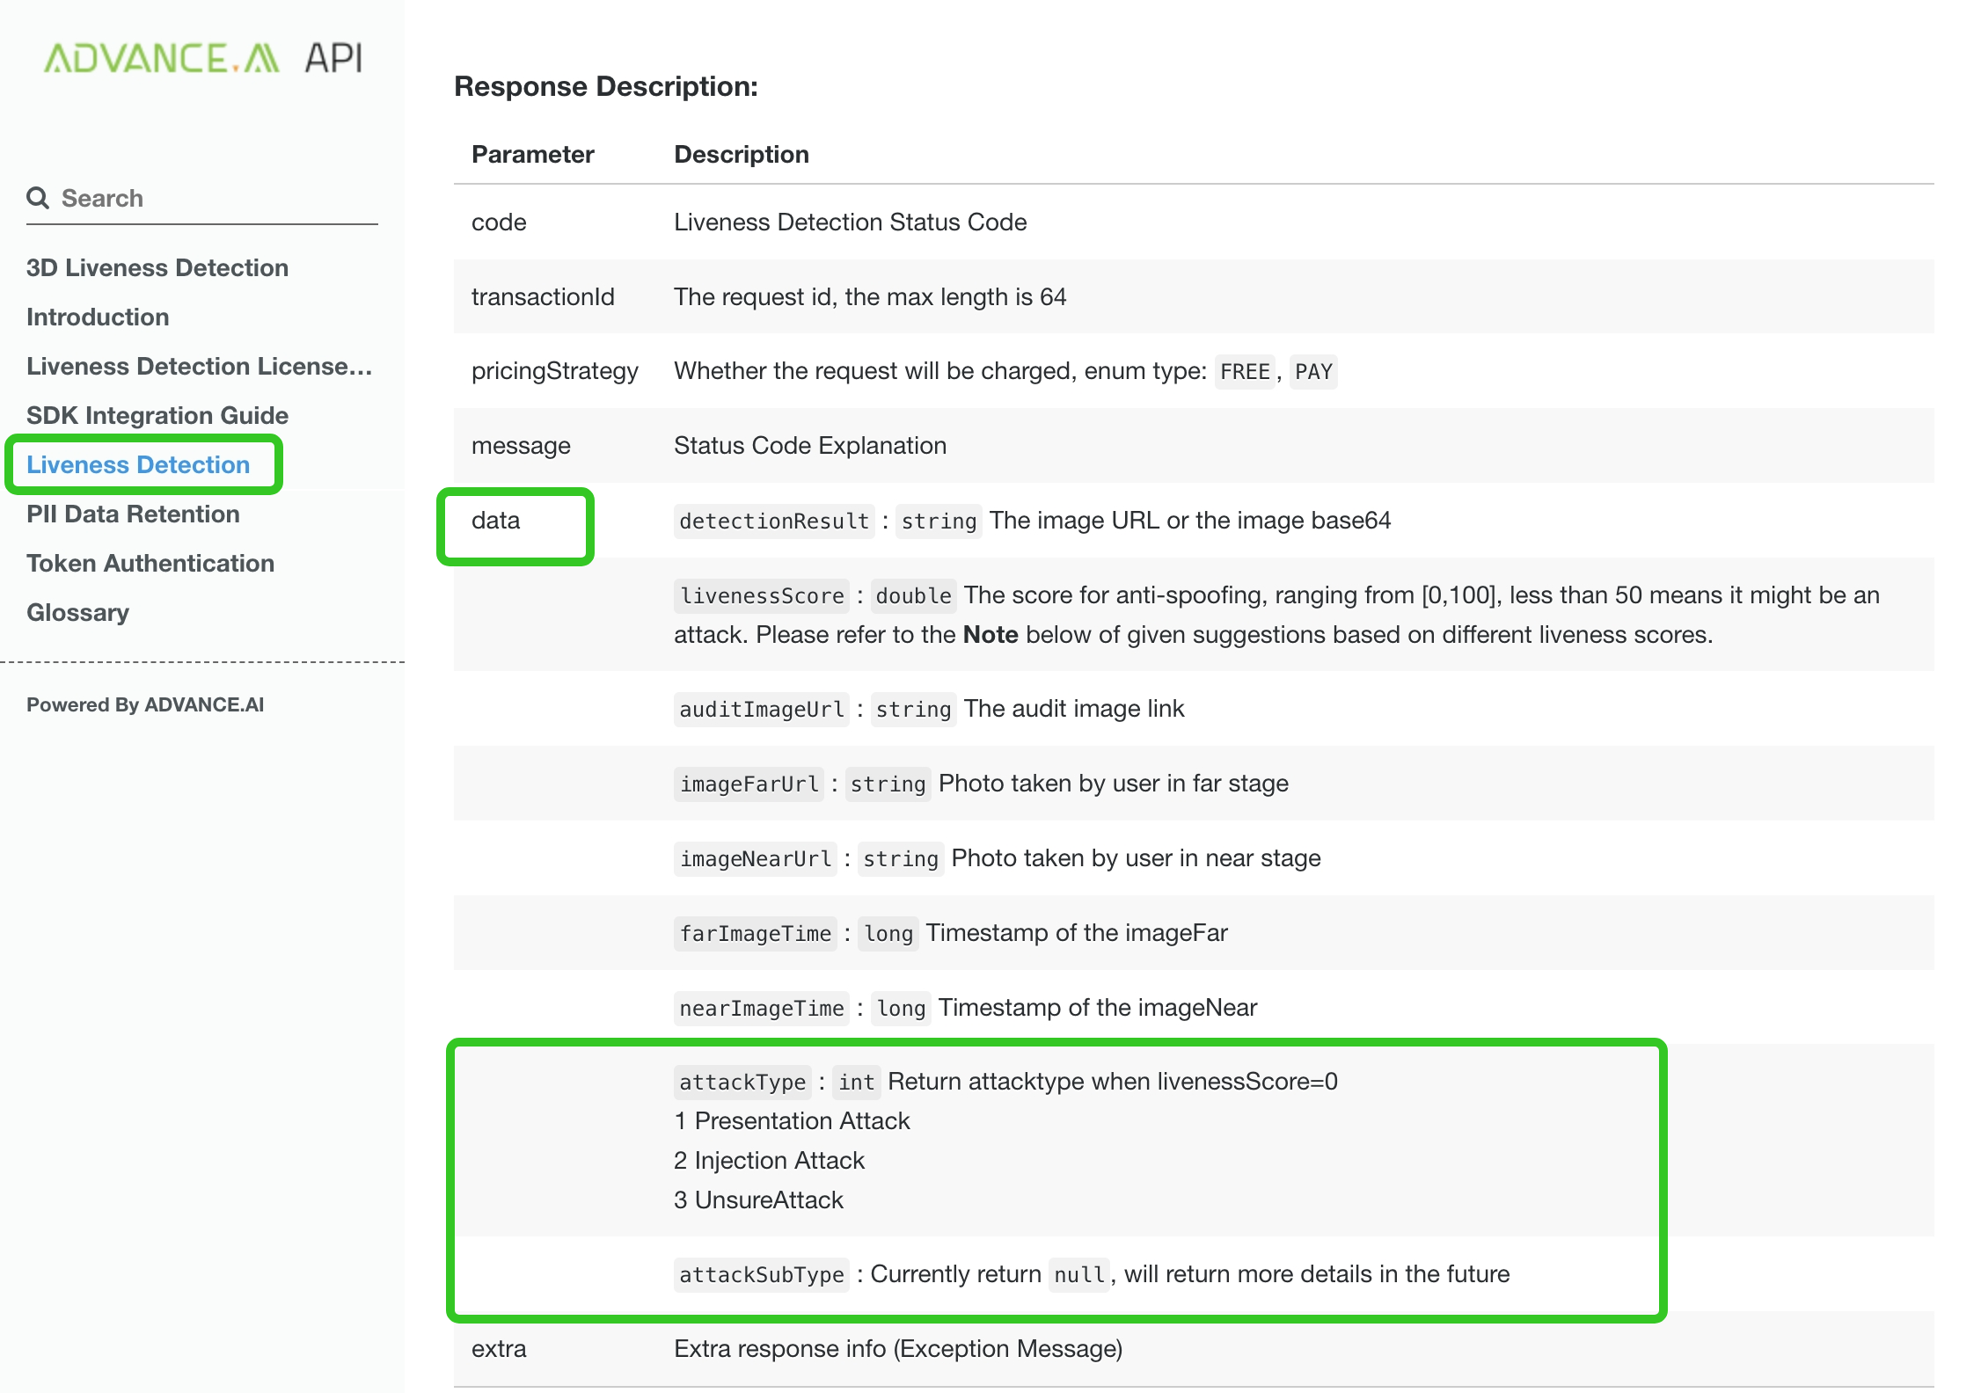Screen dimensions: 1981x1393
Task: Open the 3D Liveness Detection page
Action: click(157, 267)
